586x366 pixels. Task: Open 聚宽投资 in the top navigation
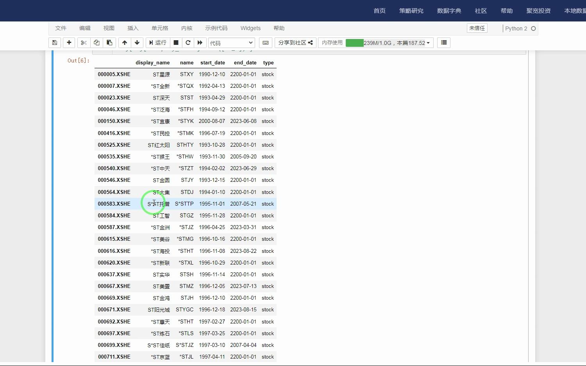pyautogui.click(x=538, y=11)
